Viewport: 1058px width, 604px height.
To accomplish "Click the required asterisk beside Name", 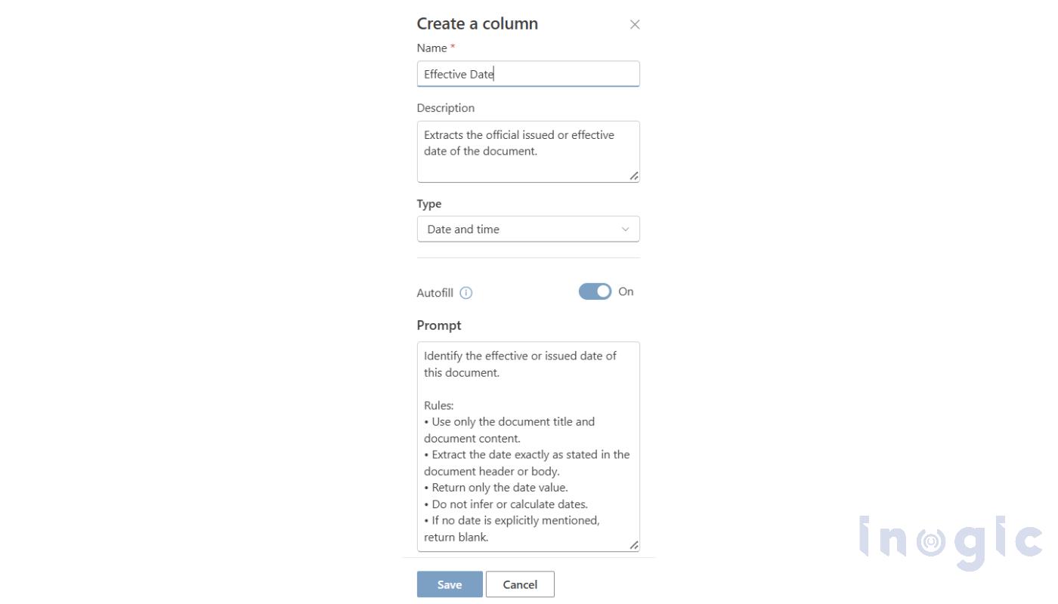I will click(x=452, y=45).
